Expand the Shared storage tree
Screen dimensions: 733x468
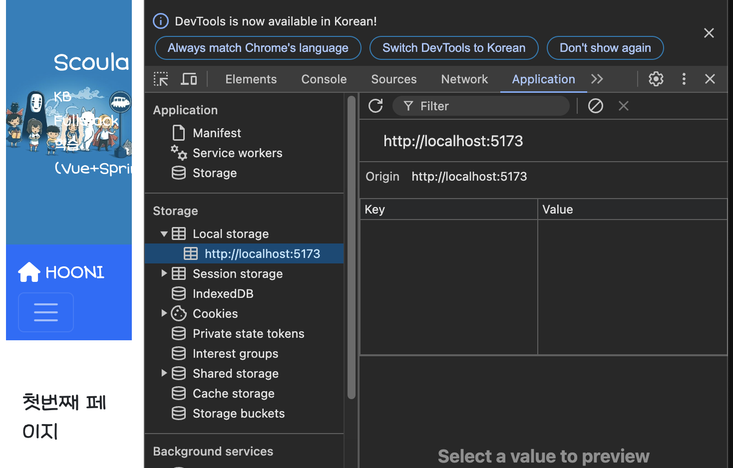(164, 373)
